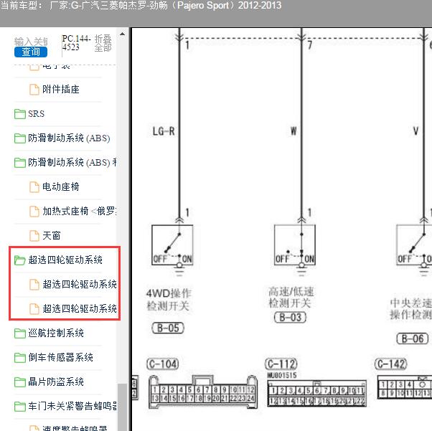This screenshot has height=431, width=432.
Task: Expand the 车门未关紧警告蜂鸣器 folder
Action: pyautogui.click(x=72, y=406)
